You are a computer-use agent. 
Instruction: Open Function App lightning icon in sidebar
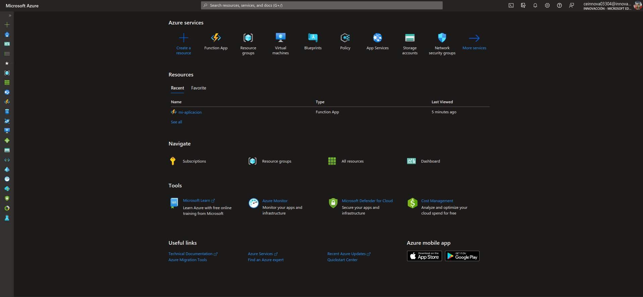(x=7, y=102)
